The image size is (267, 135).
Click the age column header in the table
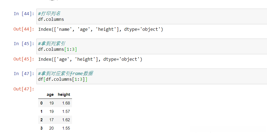point(50,94)
